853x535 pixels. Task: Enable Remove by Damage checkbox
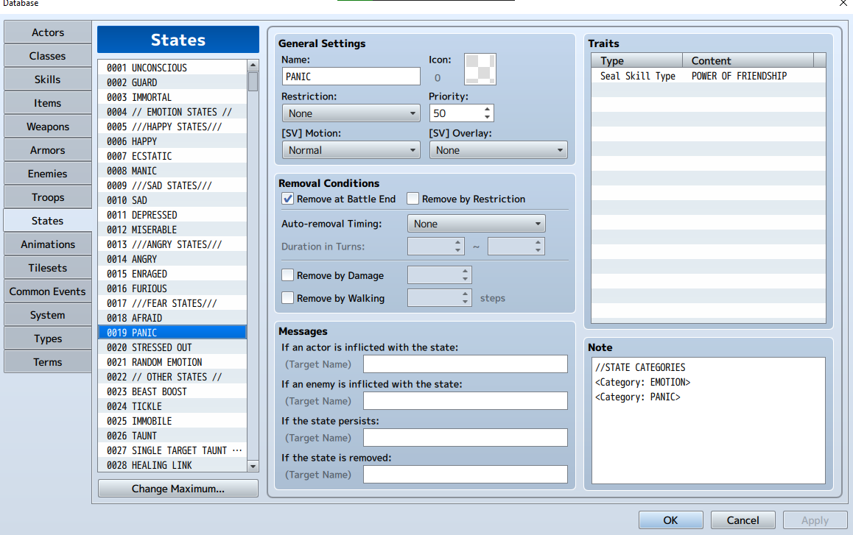pos(288,276)
